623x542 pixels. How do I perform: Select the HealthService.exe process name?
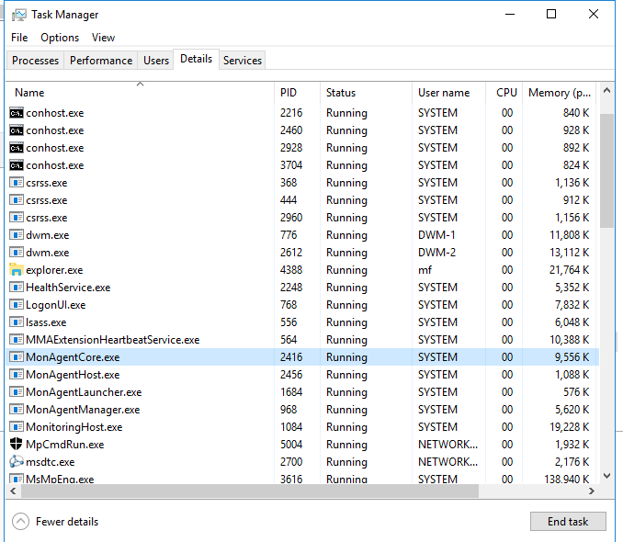pyautogui.click(x=68, y=288)
